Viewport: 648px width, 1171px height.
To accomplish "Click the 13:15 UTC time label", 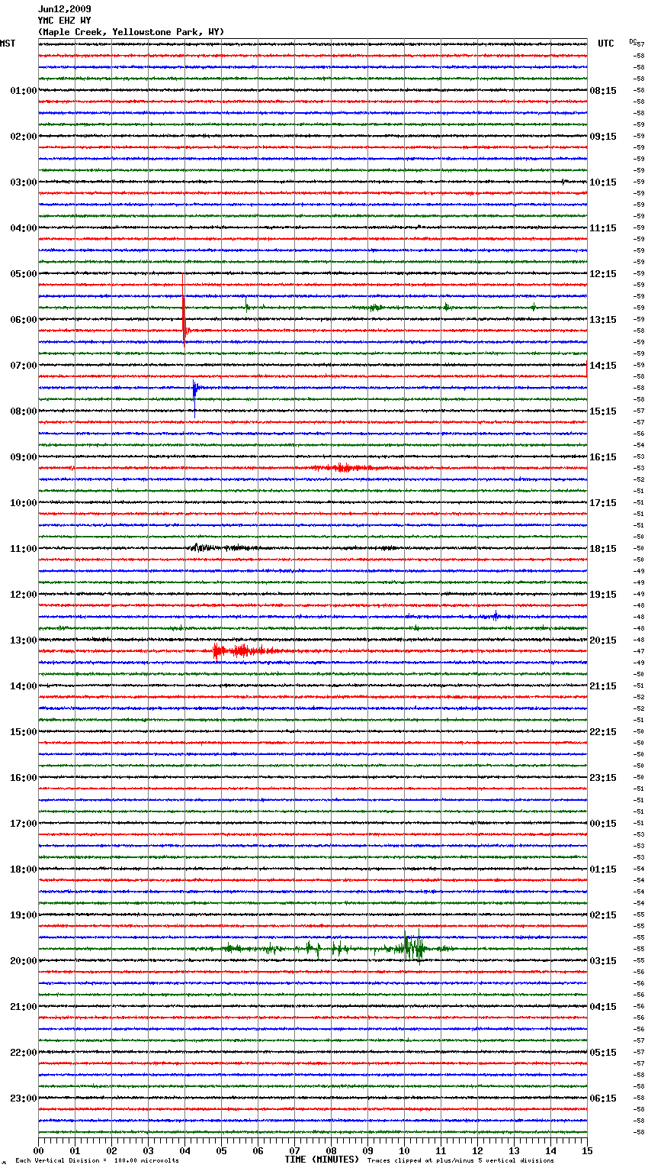I will pos(603,320).
